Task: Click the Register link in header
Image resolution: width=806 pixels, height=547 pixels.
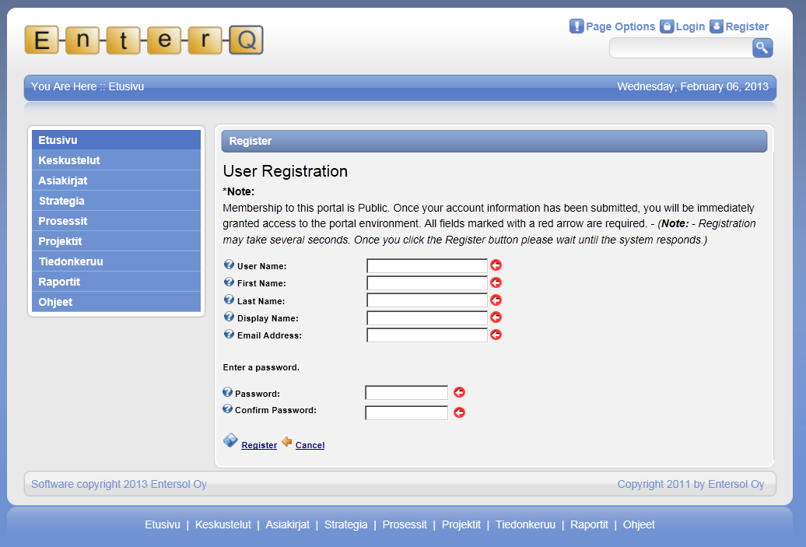Action: (x=747, y=26)
